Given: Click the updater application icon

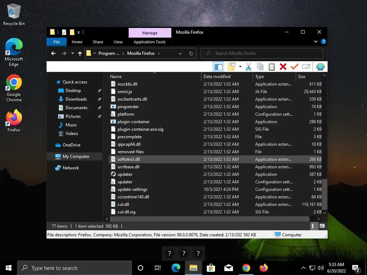Looking at the screenshot, I should point(113,174).
